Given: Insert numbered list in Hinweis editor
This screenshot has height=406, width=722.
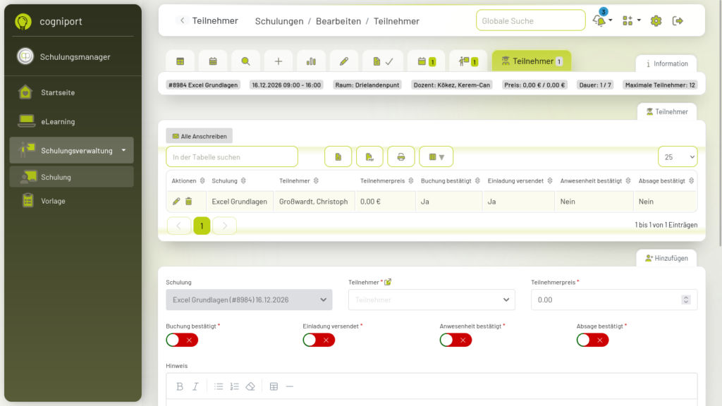Looking at the screenshot, I should click(x=234, y=387).
